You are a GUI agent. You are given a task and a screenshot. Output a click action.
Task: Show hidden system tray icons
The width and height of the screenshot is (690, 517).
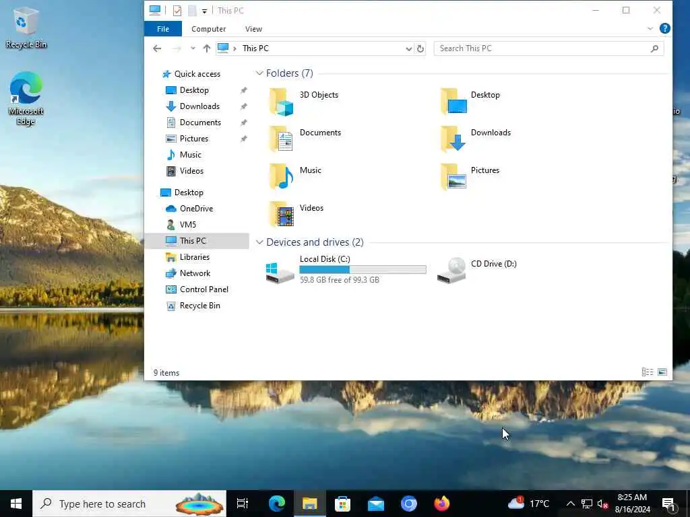[570, 504]
